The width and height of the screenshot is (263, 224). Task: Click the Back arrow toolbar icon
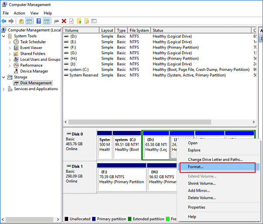[4, 21]
